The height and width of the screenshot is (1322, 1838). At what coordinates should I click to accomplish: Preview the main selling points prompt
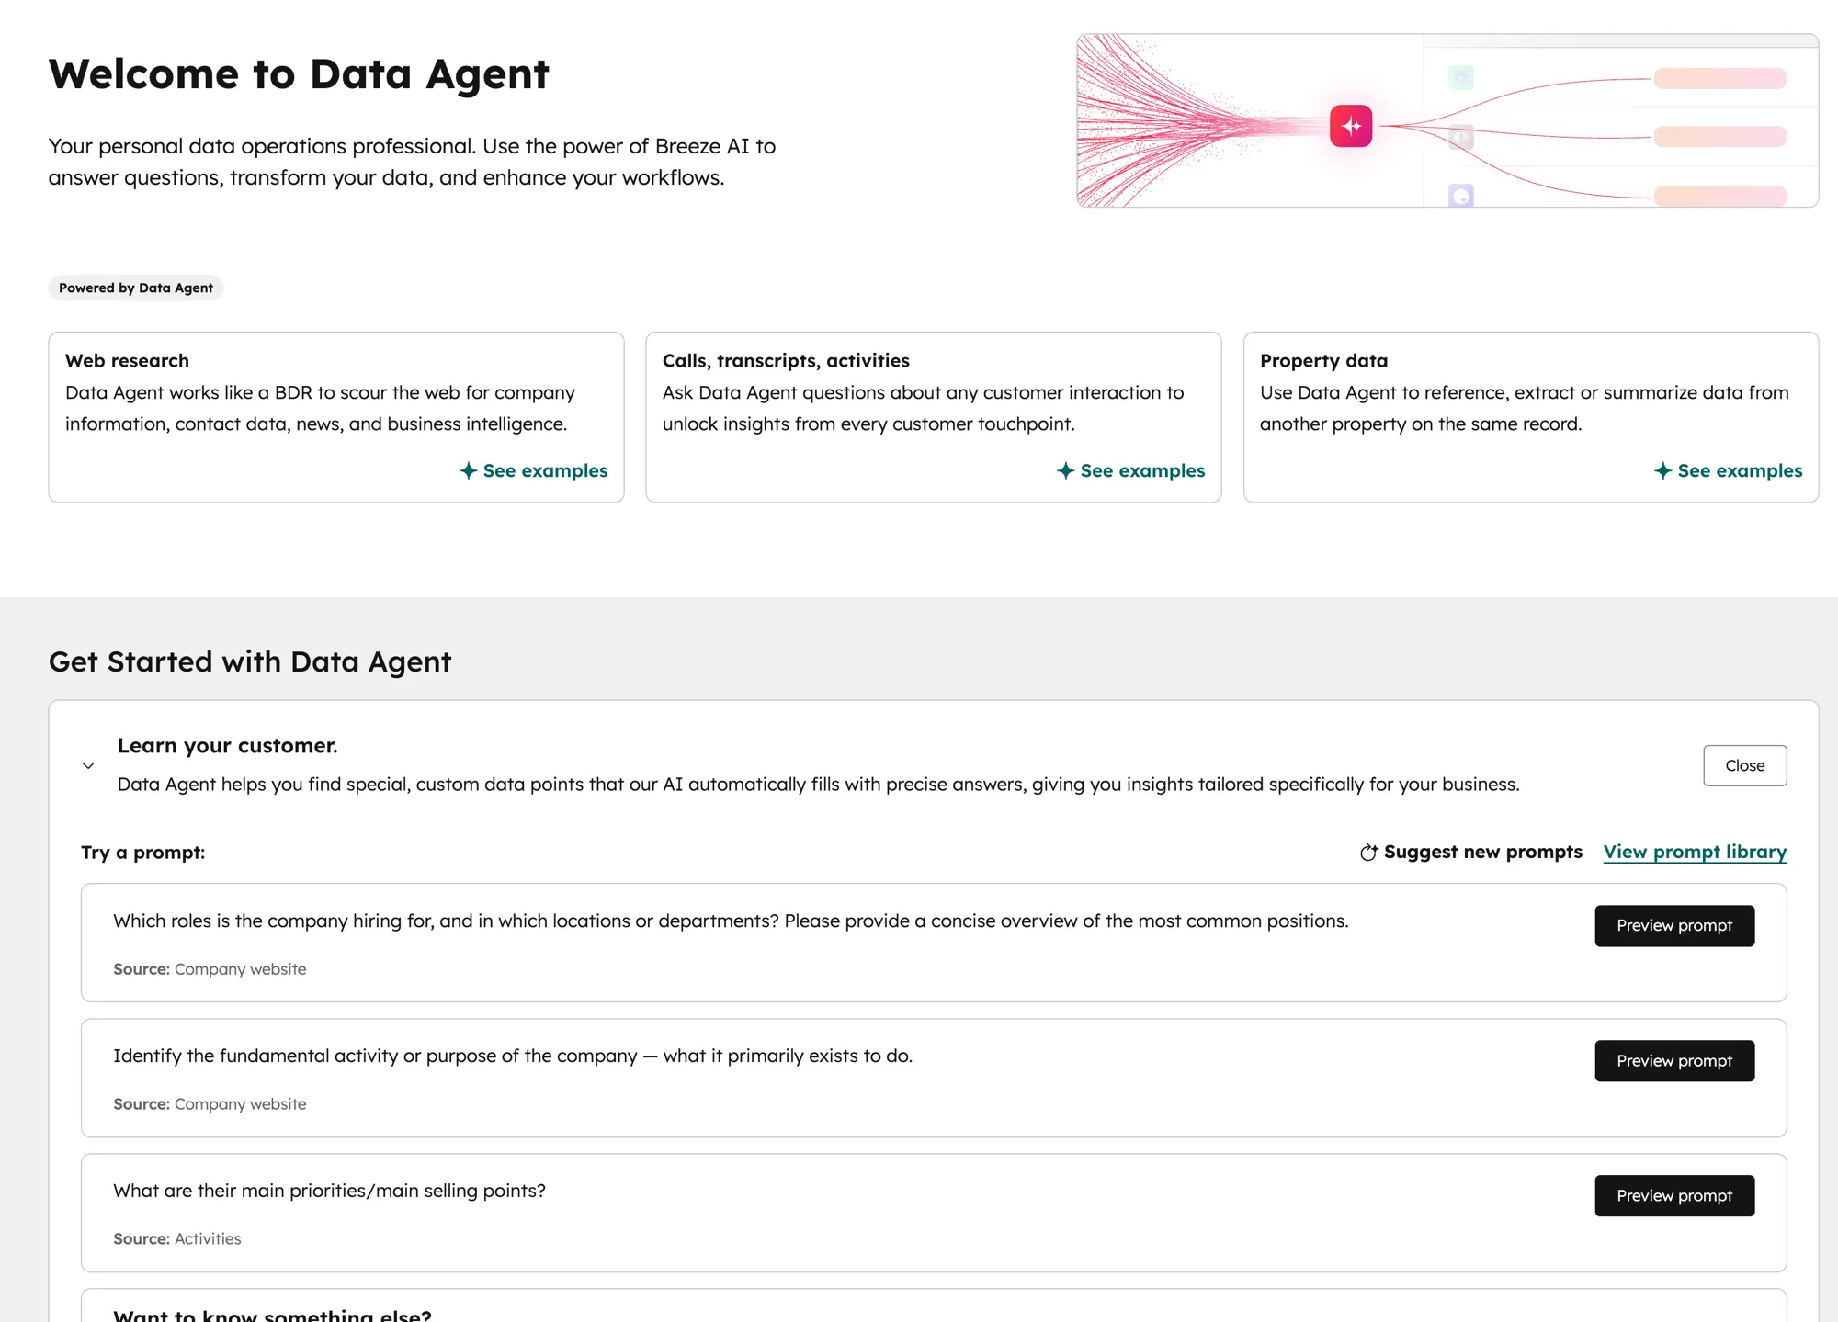[x=1674, y=1195]
